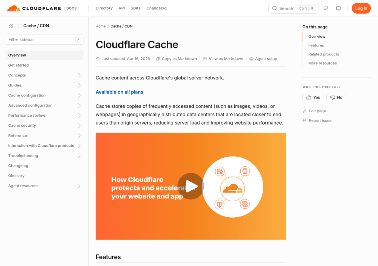The image size is (378, 266).
Task: Play the Cloudflare intro video
Action: pyautogui.click(x=191, y=186)
